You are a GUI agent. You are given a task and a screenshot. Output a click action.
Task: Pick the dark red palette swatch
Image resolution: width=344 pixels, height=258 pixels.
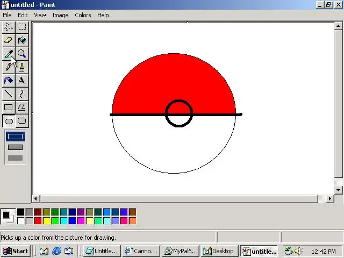[x=38, y=212]
